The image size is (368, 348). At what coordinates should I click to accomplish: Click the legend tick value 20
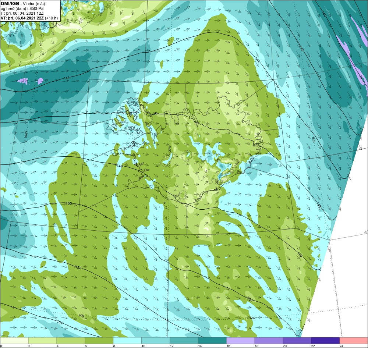(x=284, y=346)
